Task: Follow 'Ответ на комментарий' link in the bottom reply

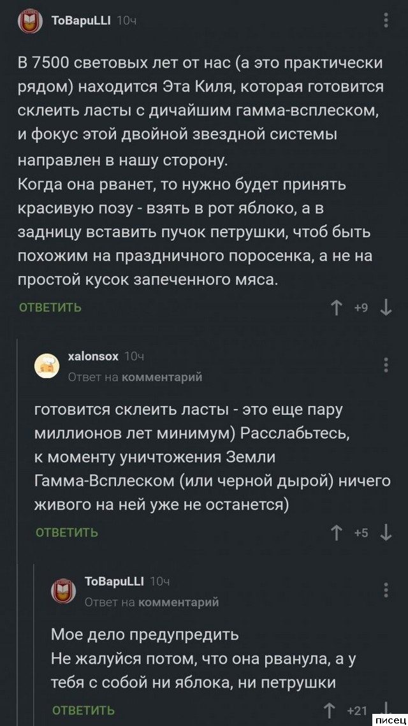Action: click(152, 601)
